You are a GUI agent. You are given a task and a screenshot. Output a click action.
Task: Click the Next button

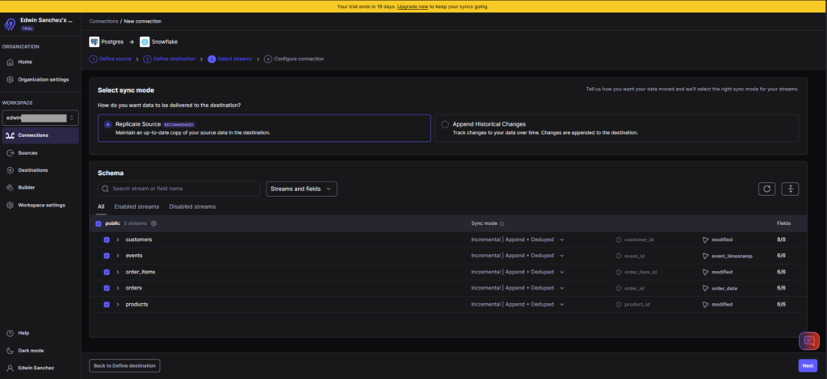pyautogui.click(x=808, y=366)
